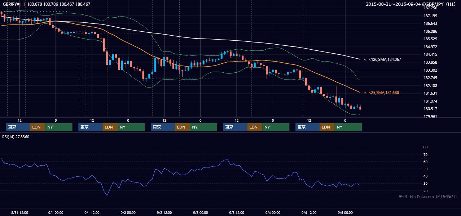Click the RSI(14) 27.3360 indicator label
Image resolution: width=461 pixels, height=216 pixels.
click(16, 137)
